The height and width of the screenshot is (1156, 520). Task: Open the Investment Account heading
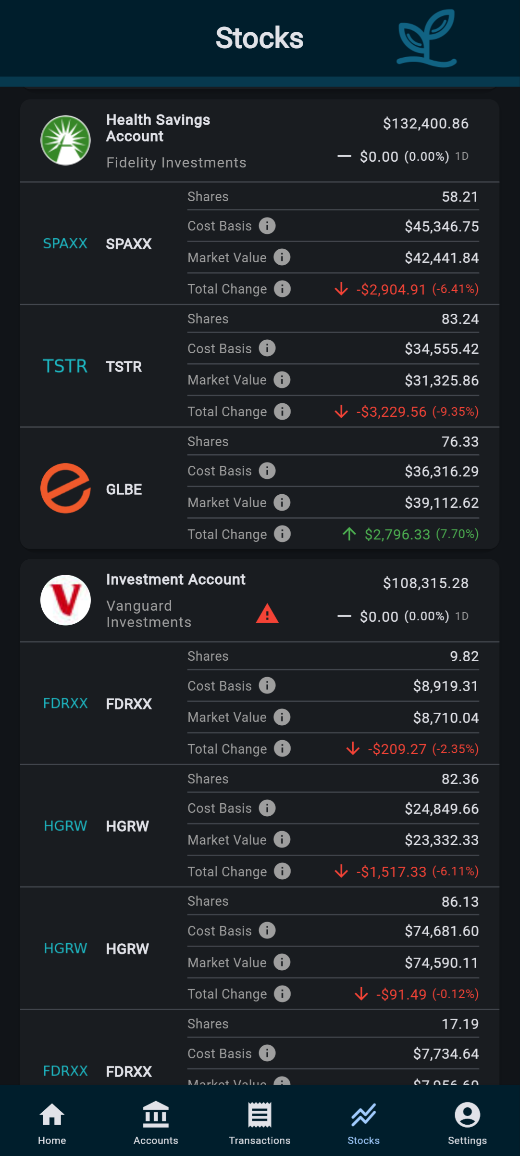pos(175,579)
